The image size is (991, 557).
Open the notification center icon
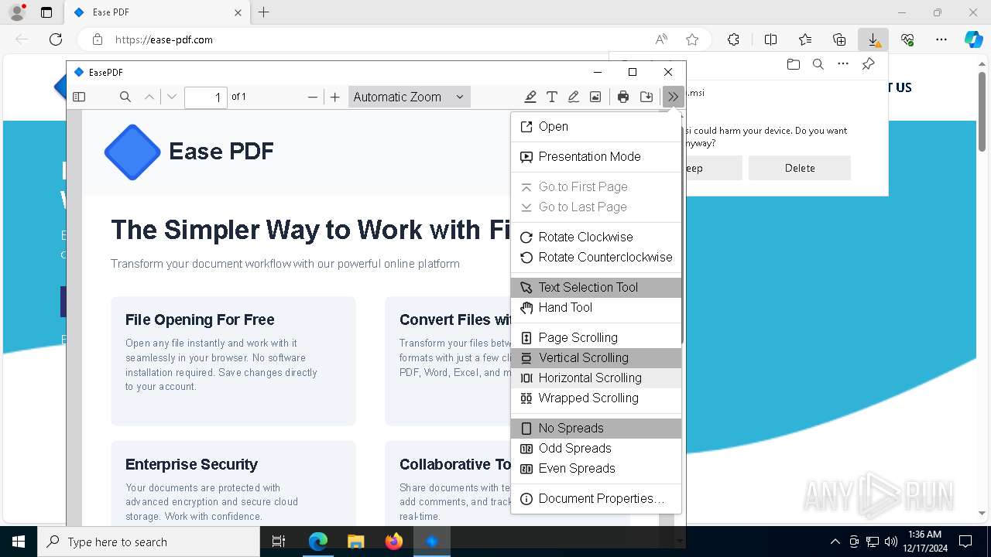[x=965, y=542]
